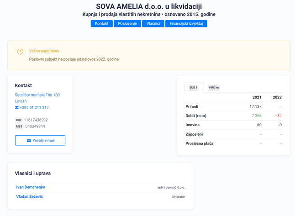Click envelope icon in Pošalji e-mail button
This screenshot has width=295, height=216.
(29, 140)
